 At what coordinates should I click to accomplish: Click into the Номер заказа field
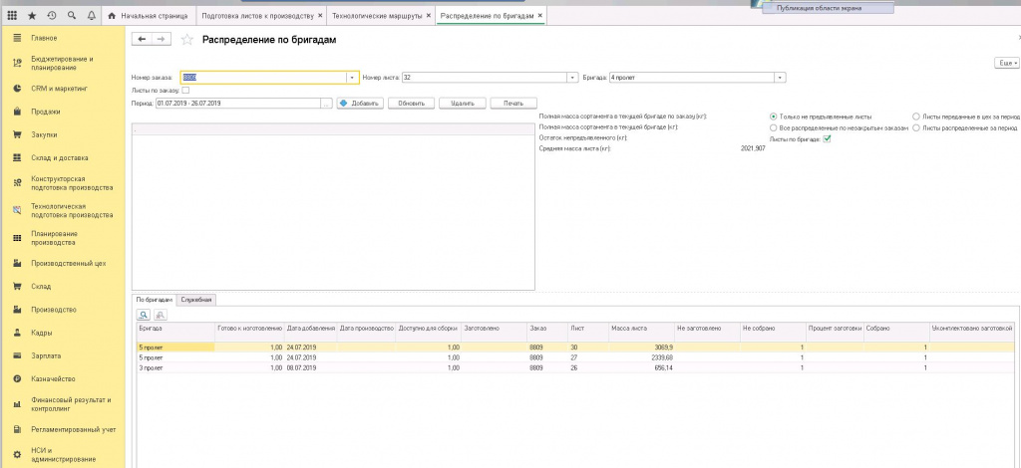tap(263, 78)
